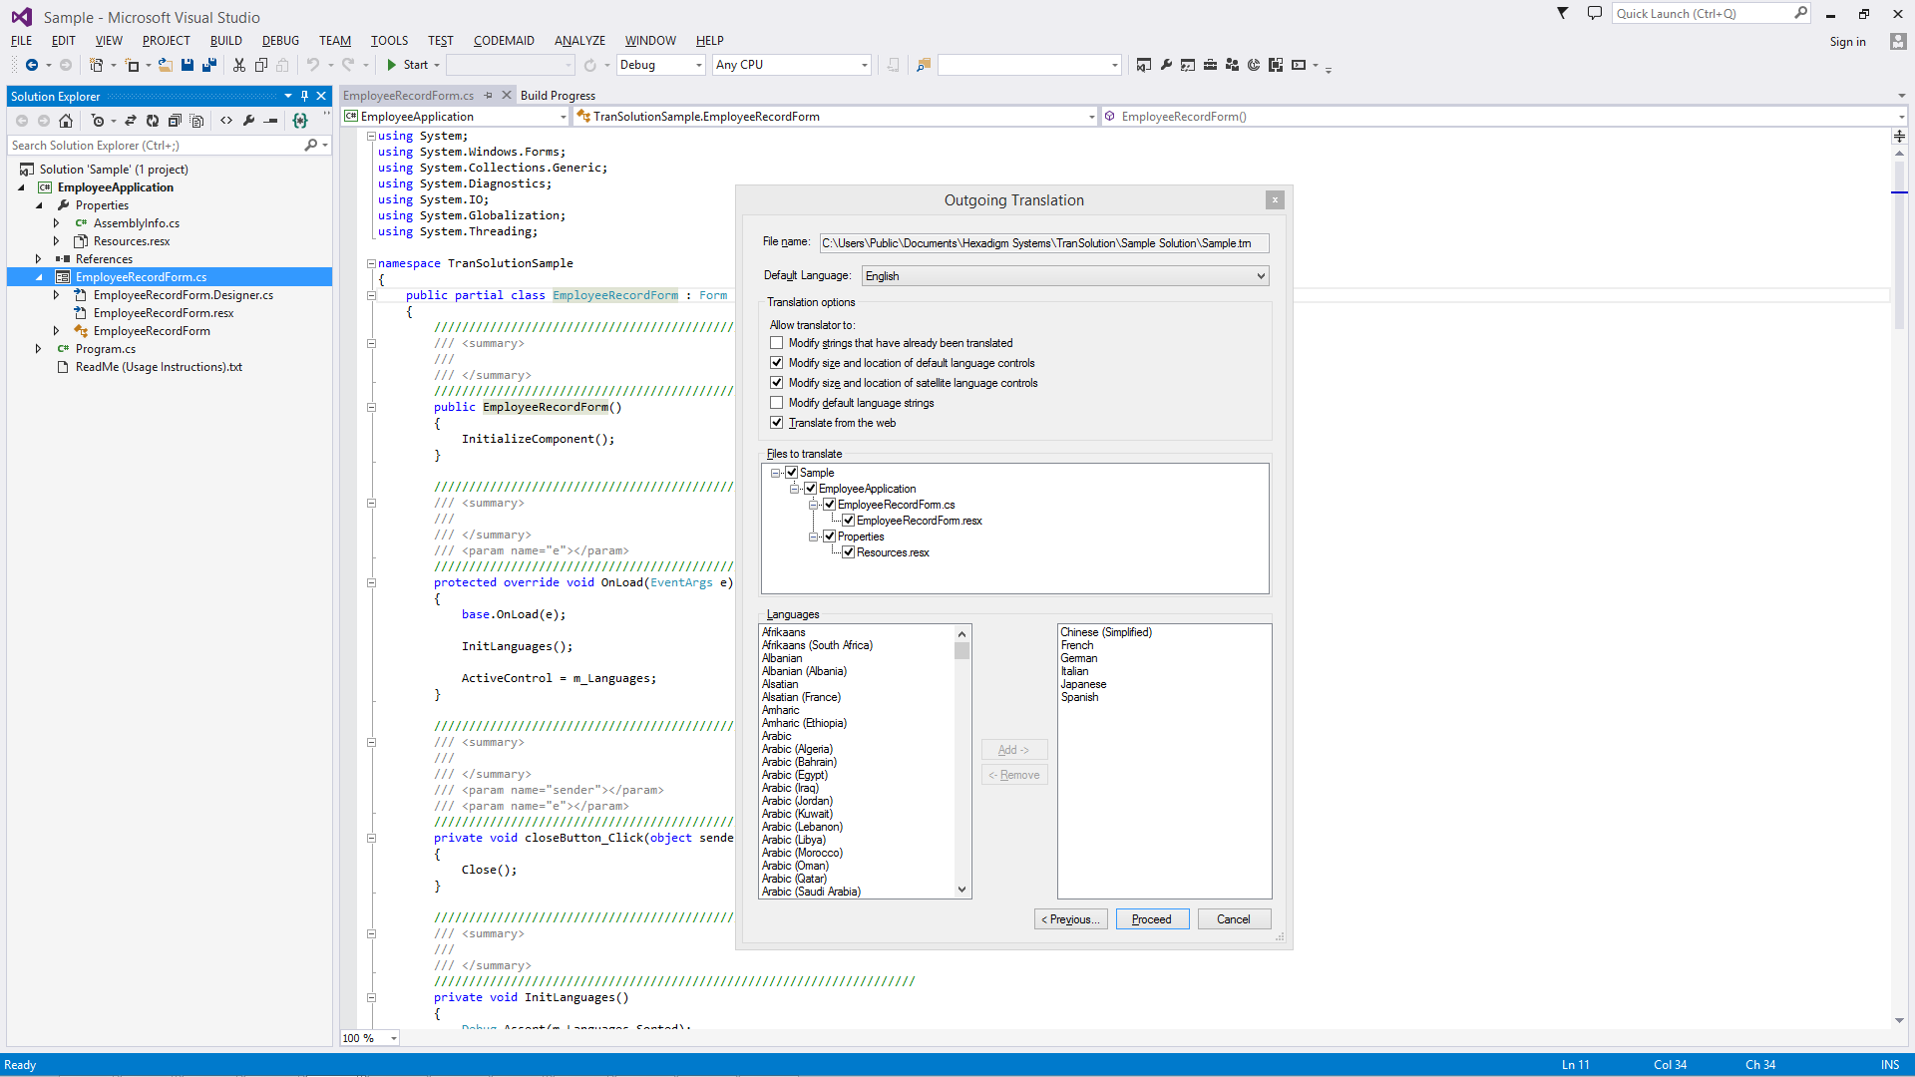Enable Modify strings already translated checkbox

(x=777, y=343)
